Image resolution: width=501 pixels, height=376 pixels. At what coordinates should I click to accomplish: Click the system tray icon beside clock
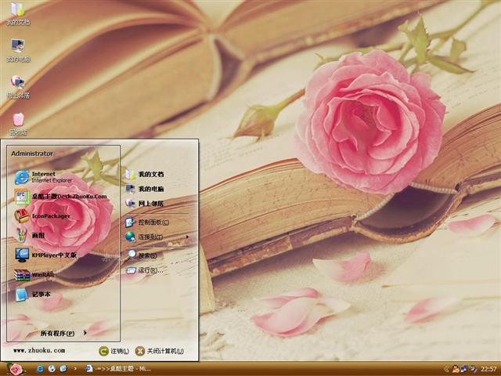tap(473, 369)
